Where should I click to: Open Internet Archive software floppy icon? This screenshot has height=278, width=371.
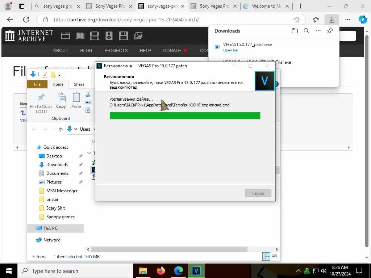(123, 36)
